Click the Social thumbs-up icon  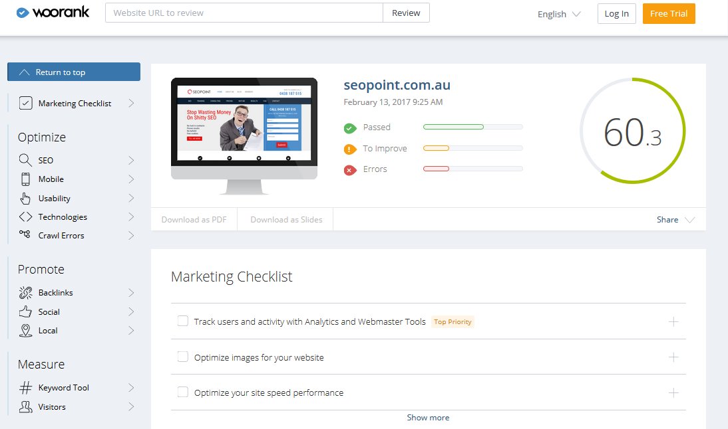[25, 311]
